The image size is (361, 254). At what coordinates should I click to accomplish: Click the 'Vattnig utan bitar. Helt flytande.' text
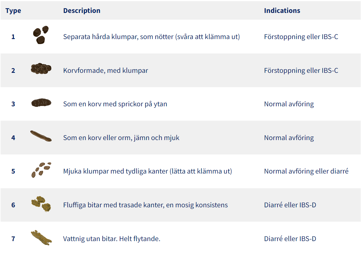point(112,239)
